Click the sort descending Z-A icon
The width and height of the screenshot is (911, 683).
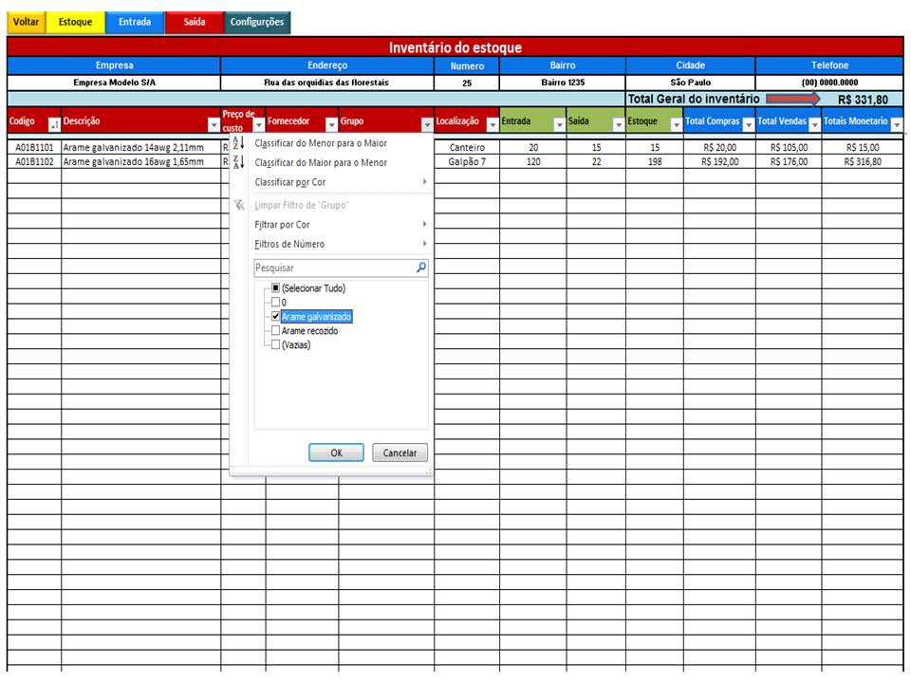click(238, 162)
